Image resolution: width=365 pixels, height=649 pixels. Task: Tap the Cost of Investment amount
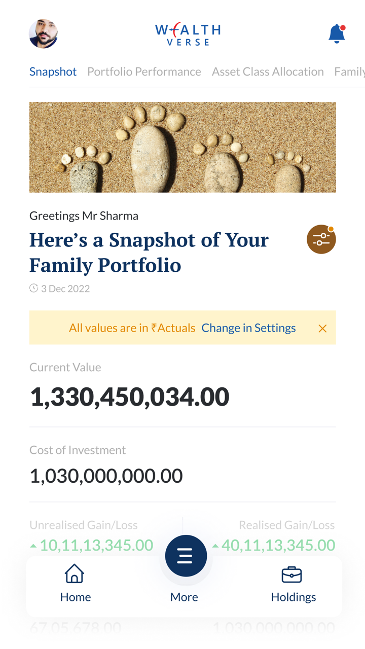point(106,476)
